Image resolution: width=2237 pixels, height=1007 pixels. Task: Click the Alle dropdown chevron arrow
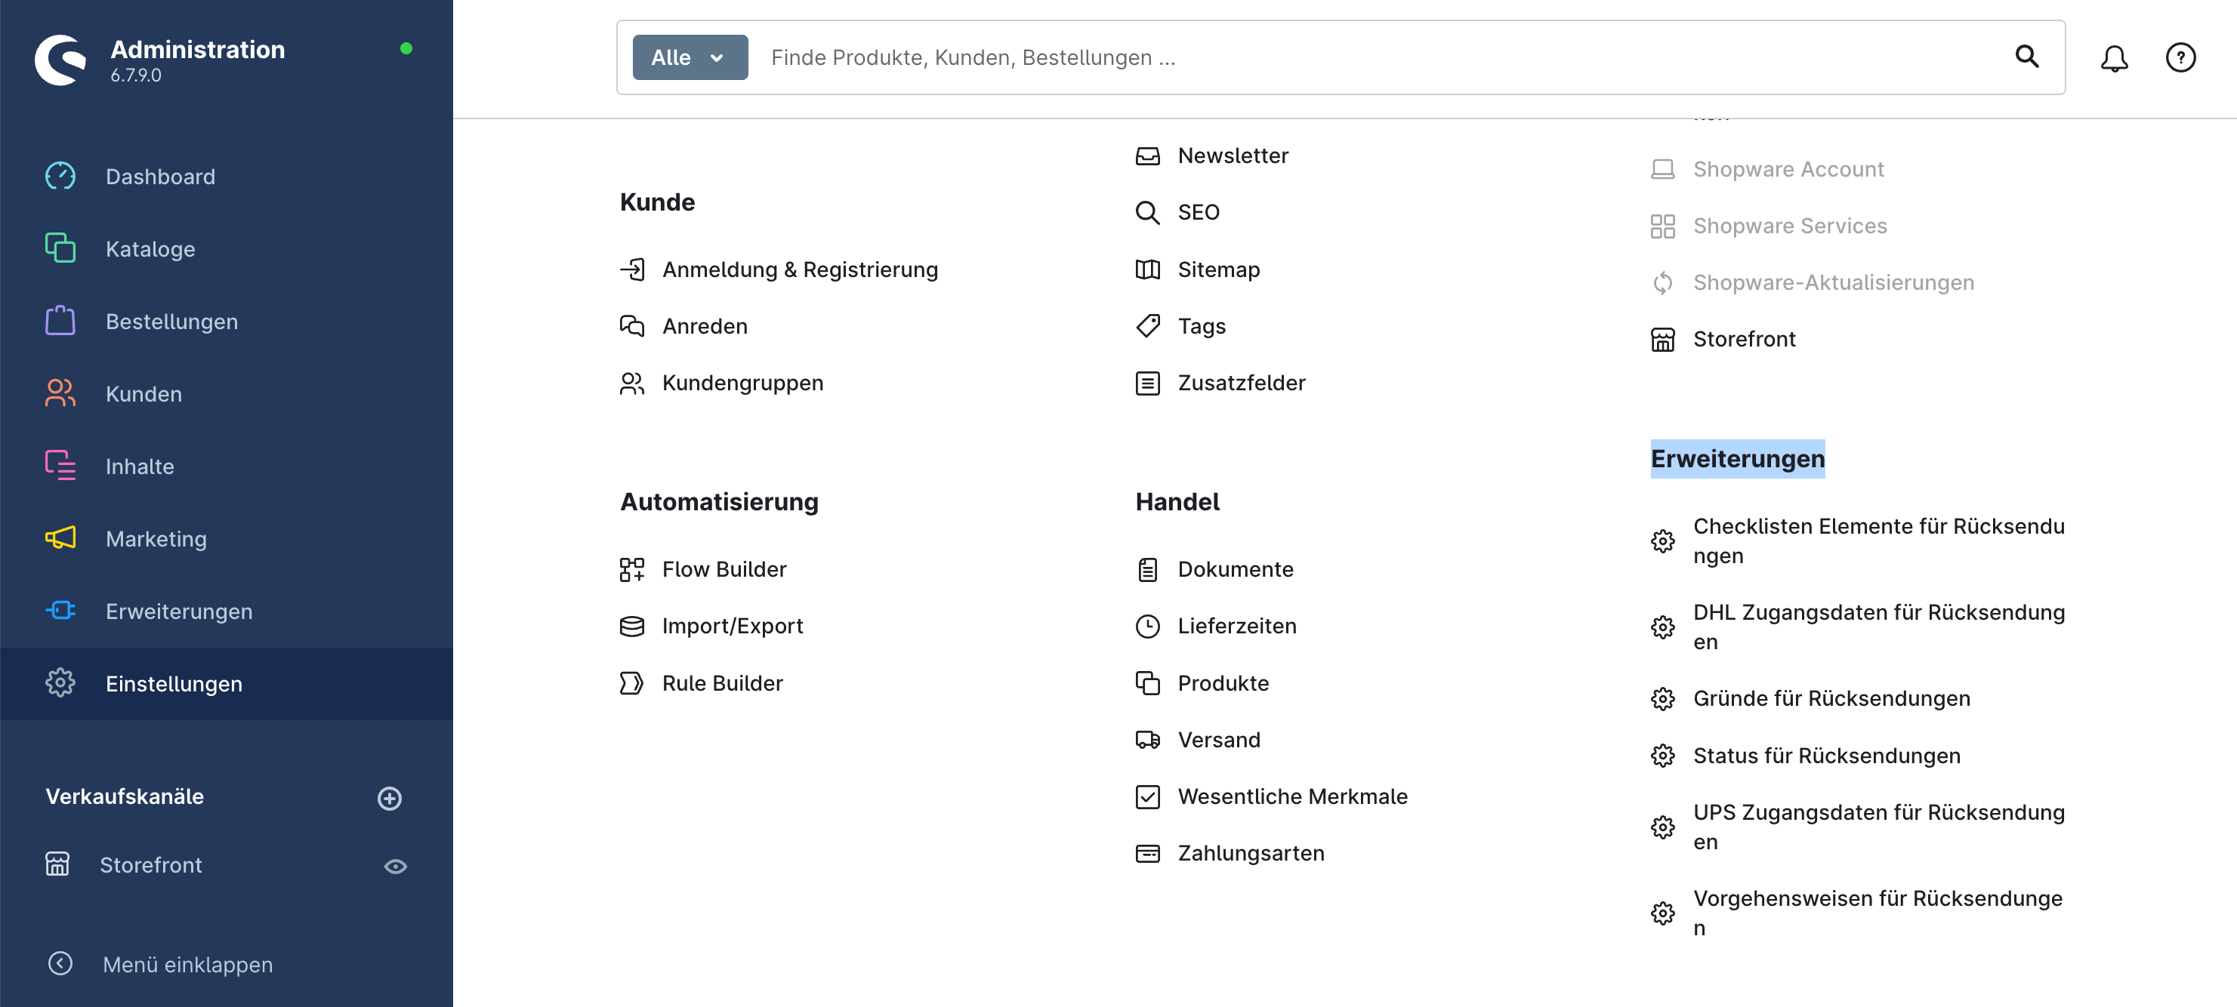pyautogui.click(x=717, y=58)
